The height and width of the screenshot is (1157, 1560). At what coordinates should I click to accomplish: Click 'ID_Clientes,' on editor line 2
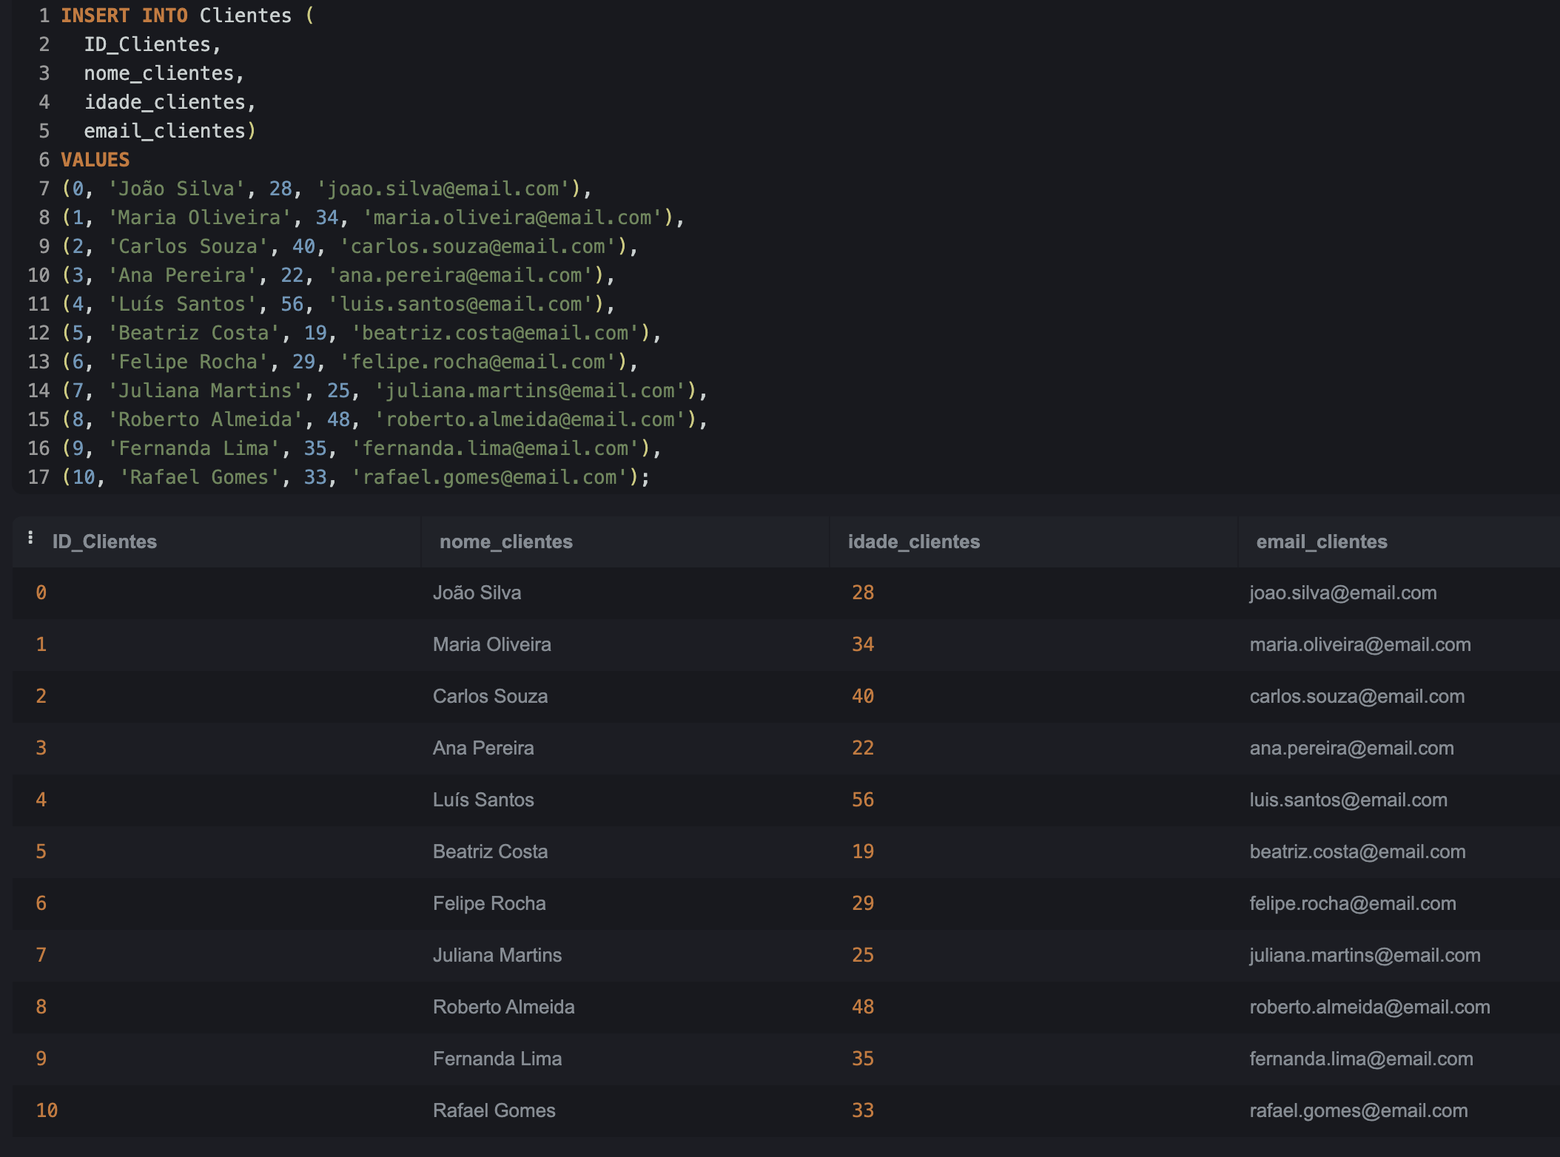click(152, 44)
